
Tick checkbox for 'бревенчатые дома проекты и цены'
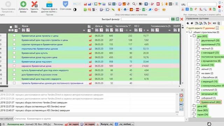click(x=14, y=36)
